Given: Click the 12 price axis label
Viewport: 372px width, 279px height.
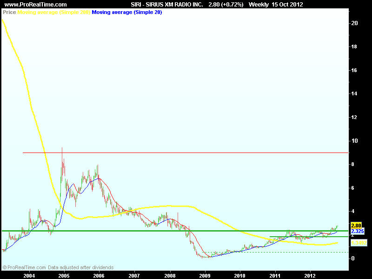Looking at the screenshot, I should point(354,117).
